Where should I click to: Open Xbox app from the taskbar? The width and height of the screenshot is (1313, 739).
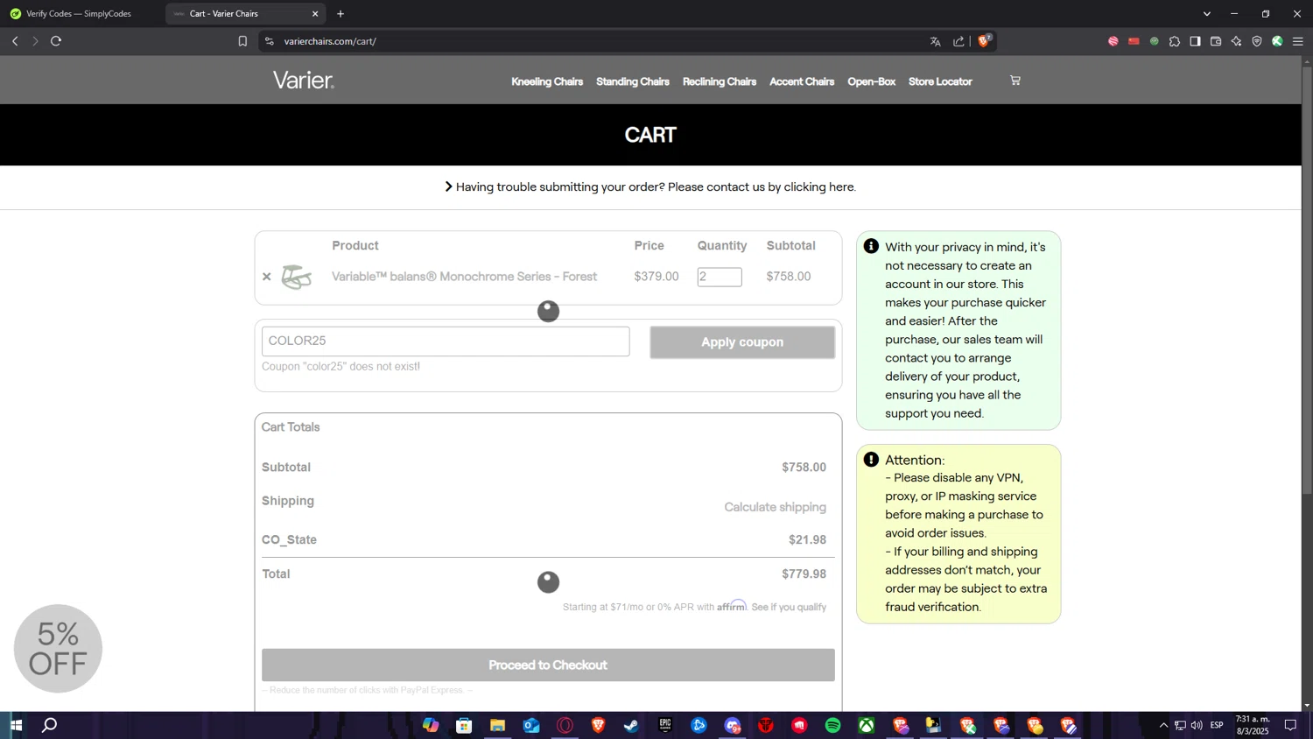click(867, 725)
